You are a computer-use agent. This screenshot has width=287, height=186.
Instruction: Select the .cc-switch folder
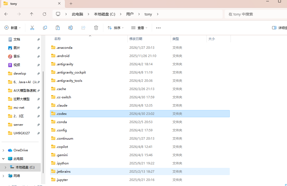coord(64,97)
